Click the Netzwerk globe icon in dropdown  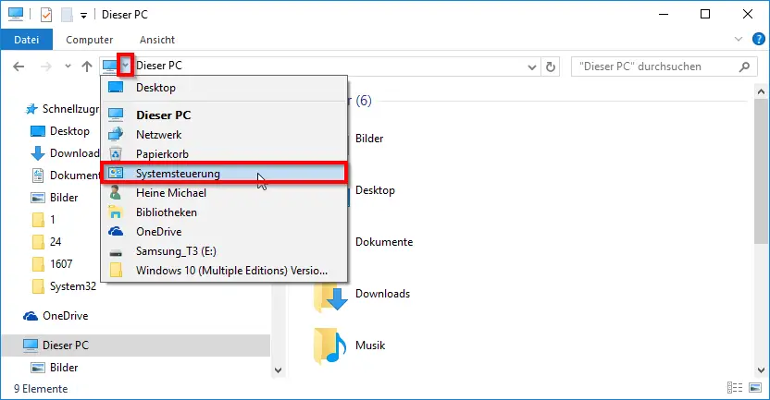(116, 134)
